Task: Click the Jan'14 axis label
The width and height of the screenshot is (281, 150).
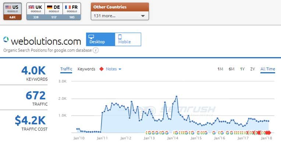Action: tap(172, 138)
